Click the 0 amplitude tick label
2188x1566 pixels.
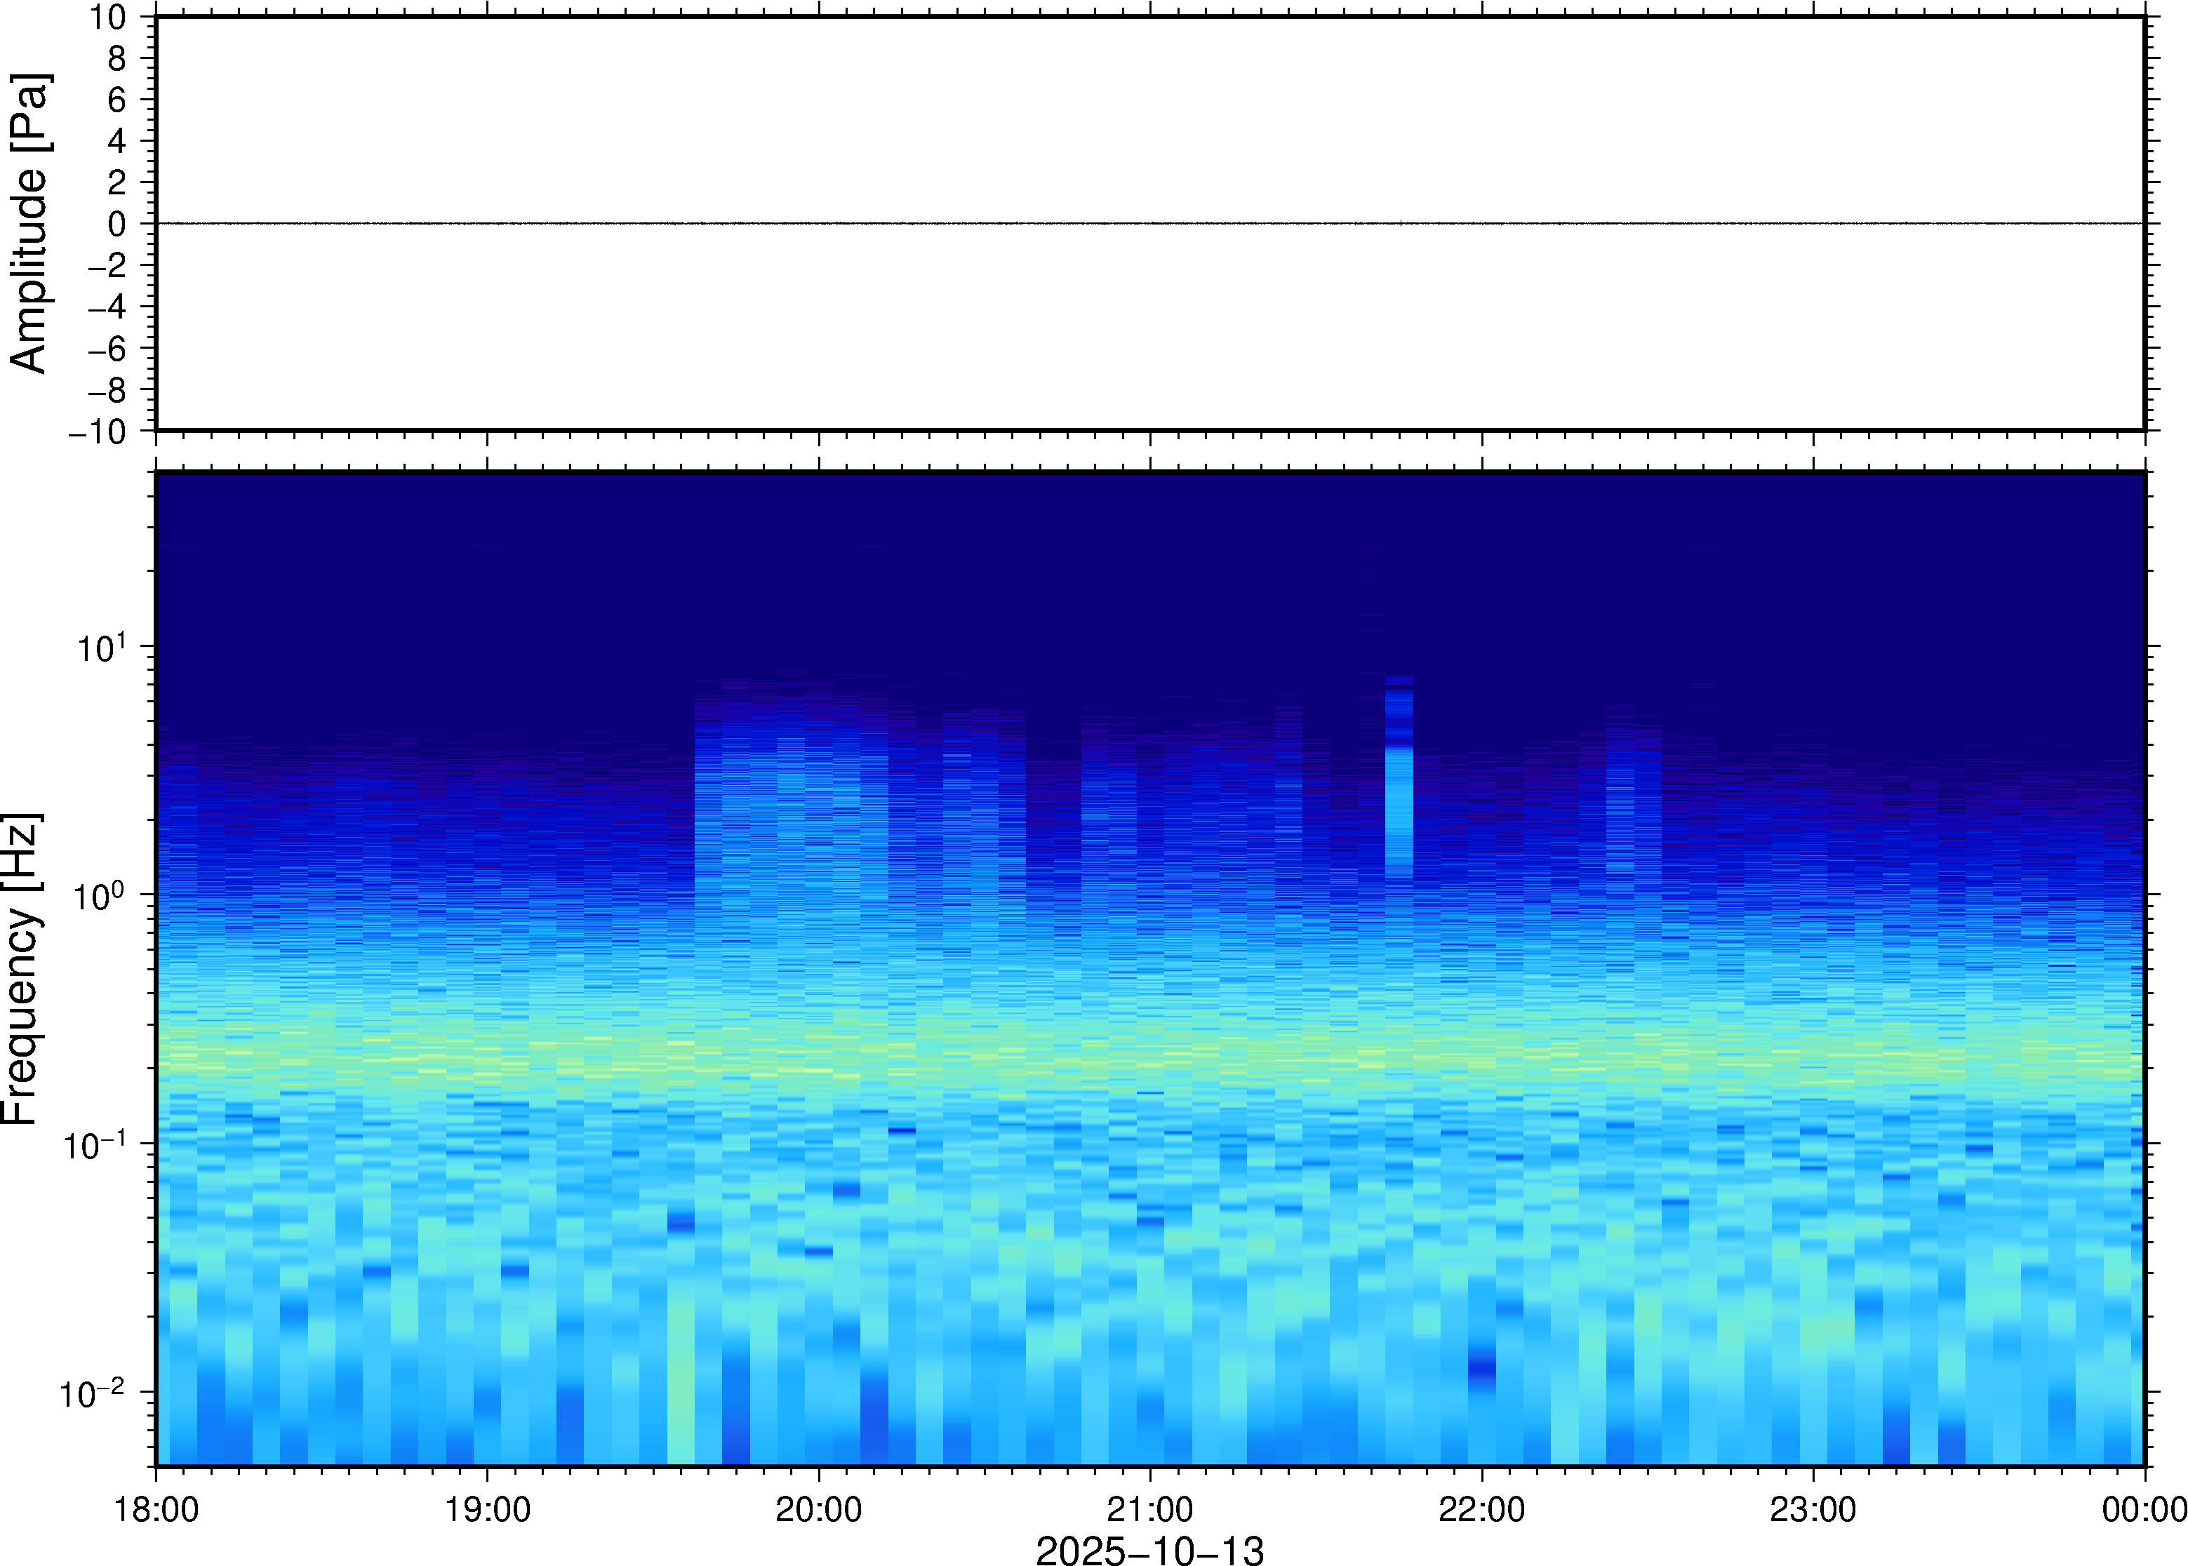(118, 225)
